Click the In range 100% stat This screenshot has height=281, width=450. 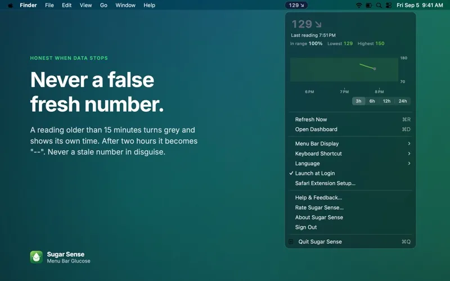[x=306, y=44]
